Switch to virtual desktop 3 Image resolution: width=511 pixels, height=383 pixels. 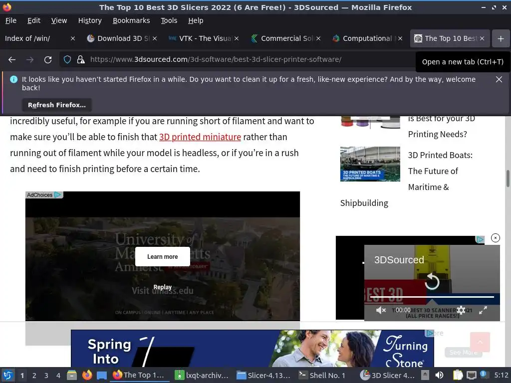pyautogui.click(x=46, y=376)
